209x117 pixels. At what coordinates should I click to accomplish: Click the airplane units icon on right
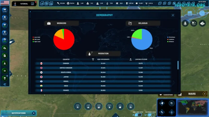194,23
